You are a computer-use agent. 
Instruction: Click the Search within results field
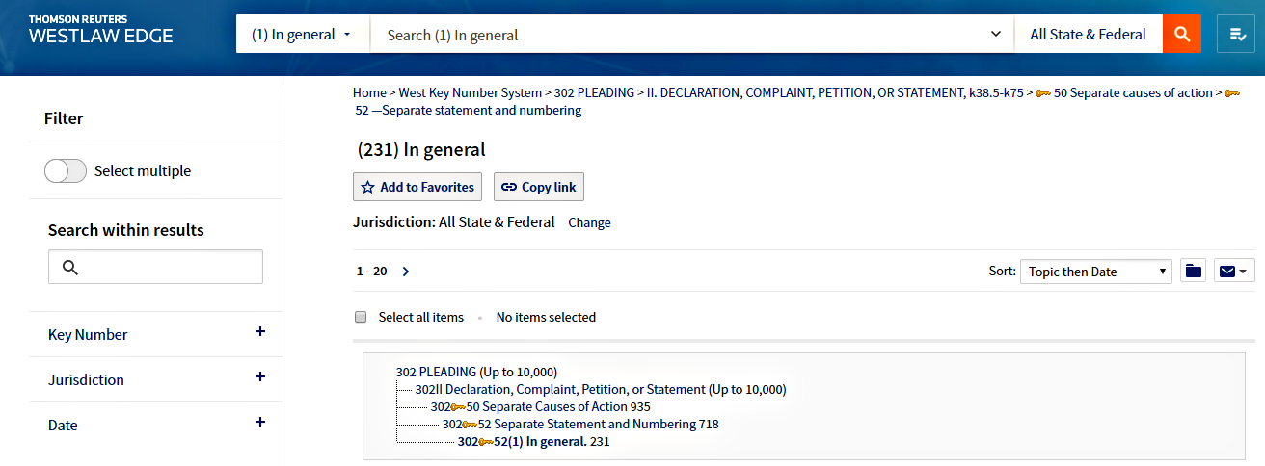pyautogui.click(x=155, y=267)
